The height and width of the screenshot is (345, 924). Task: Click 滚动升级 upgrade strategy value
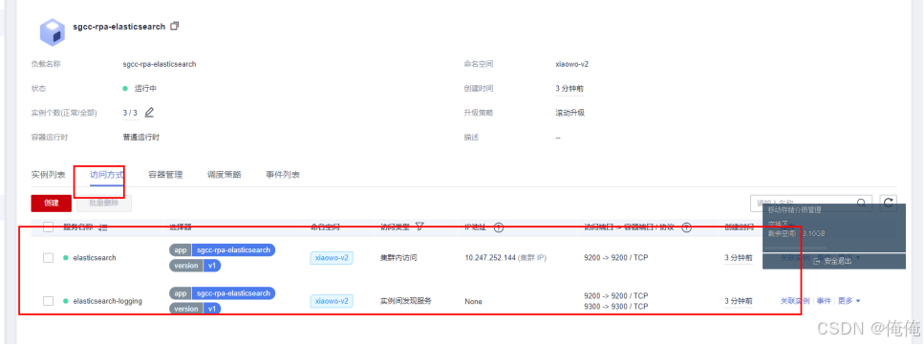569,113
